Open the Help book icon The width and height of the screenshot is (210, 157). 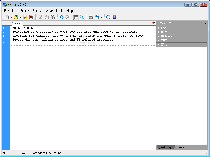click(114, 17)
